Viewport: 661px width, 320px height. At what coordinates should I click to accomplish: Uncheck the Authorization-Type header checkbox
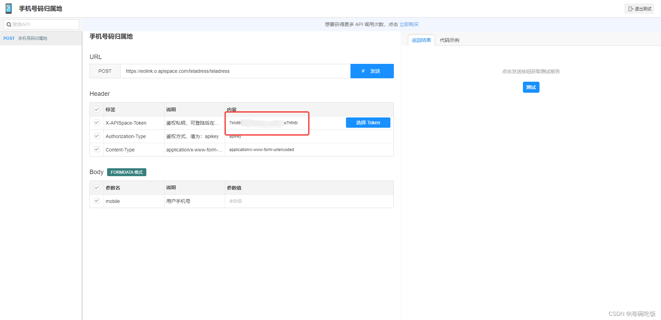click(x=97, y=136)
